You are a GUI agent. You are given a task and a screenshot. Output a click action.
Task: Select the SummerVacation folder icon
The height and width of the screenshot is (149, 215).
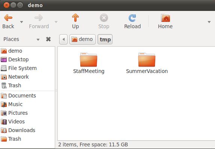pos(147,60)
